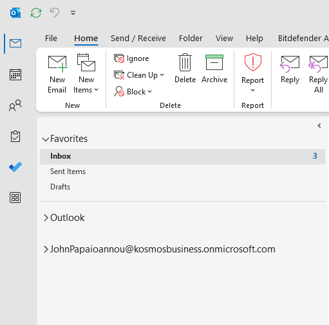Open the View ribbon tab
The width and height of the screenshot is (329, 325).
[224, 39]
